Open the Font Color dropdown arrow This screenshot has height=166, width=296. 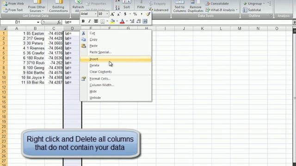(x=127, y=21)
